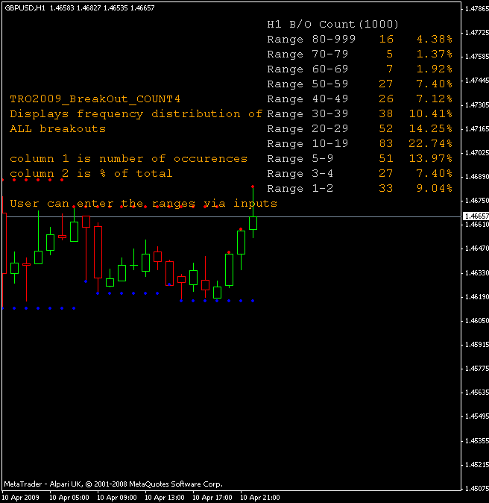This screenshot has height=503, width=489.
Task: Click the 10 Apr 21:00 time label
Action: pyautogui.click(x=259, y=497)
